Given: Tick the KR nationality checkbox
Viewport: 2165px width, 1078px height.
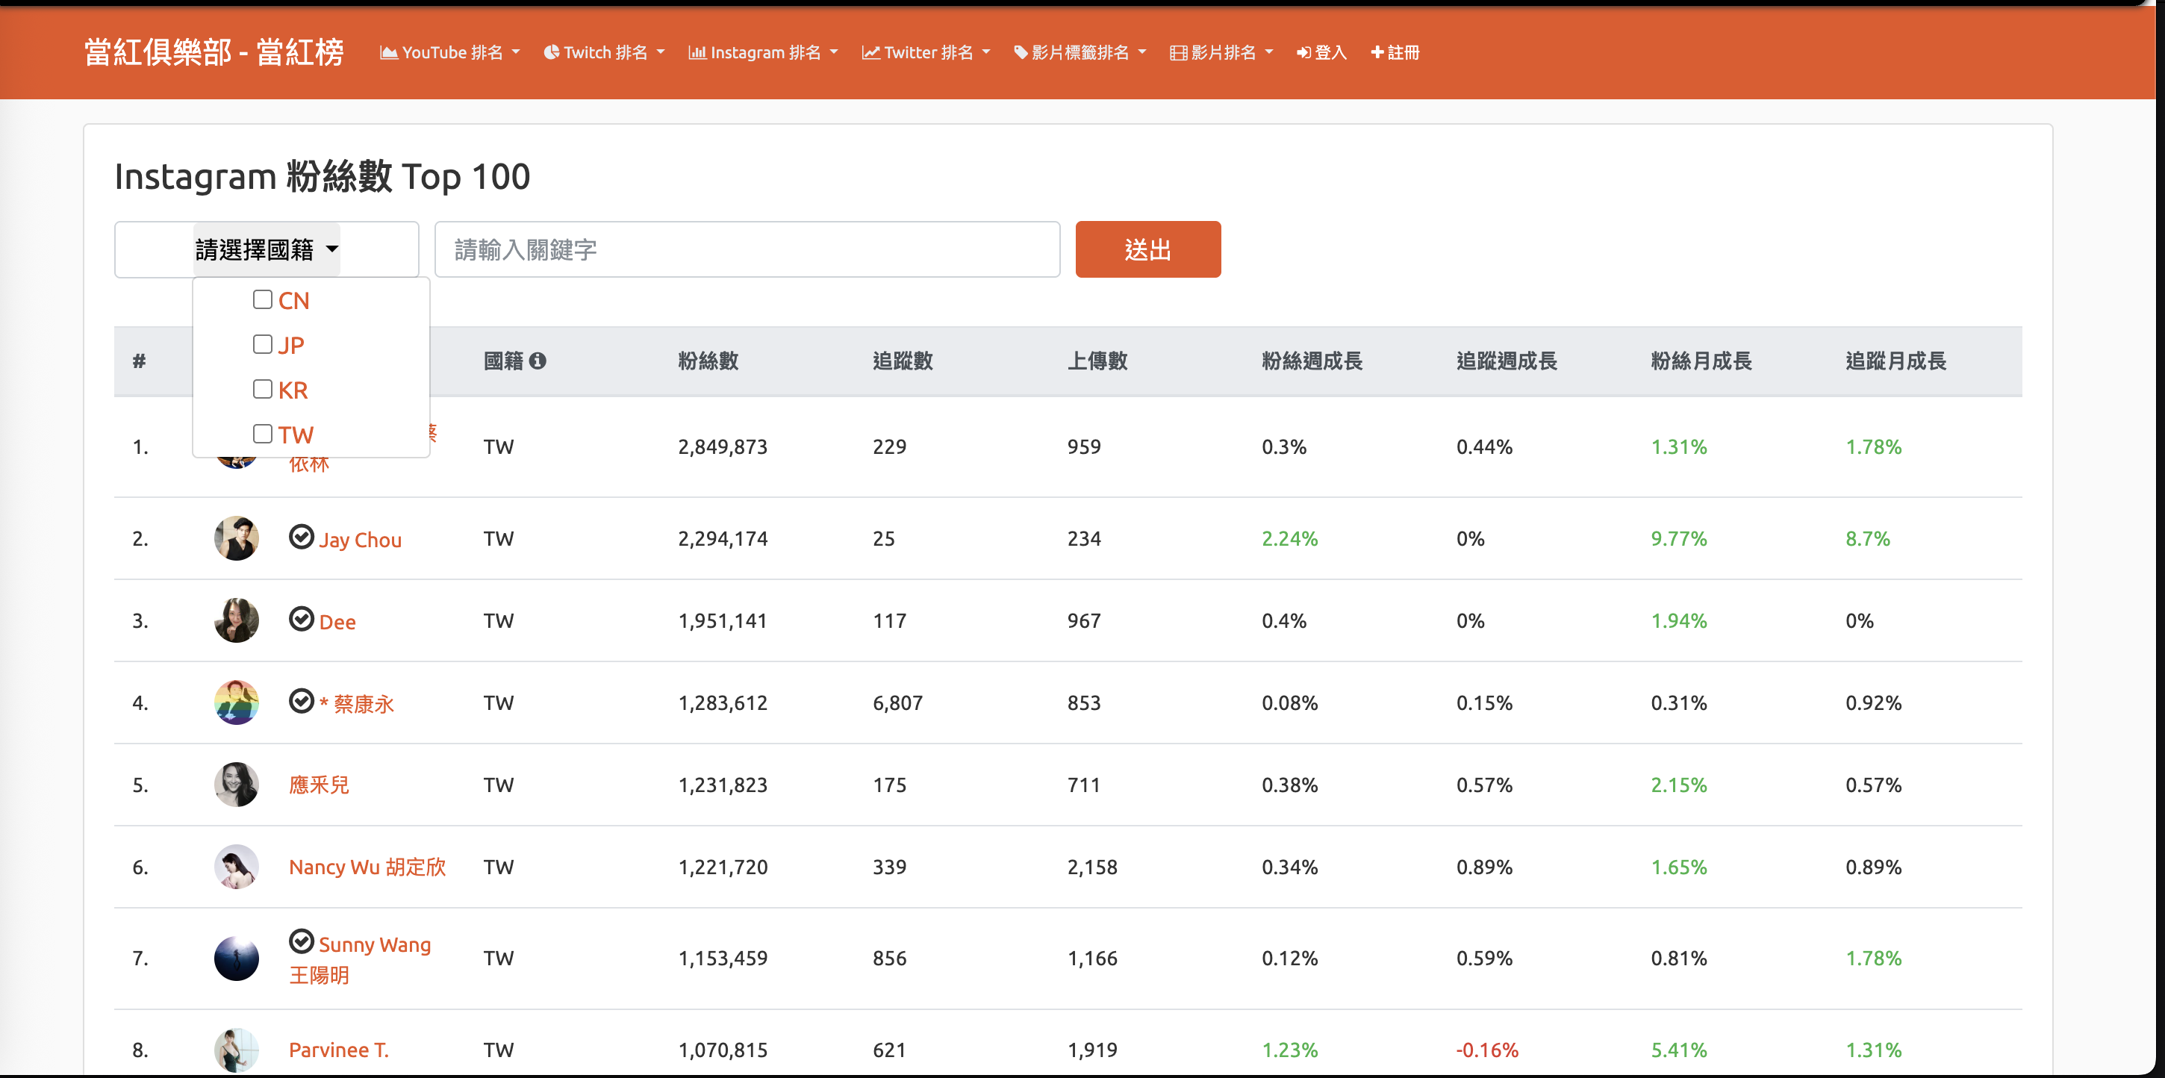Looking at the screenshot, I should click(x=262, y=389).
